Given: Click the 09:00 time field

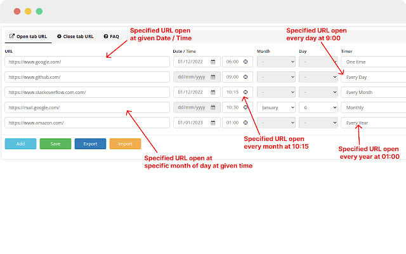Looking at the screenshot, I should 237,77.
